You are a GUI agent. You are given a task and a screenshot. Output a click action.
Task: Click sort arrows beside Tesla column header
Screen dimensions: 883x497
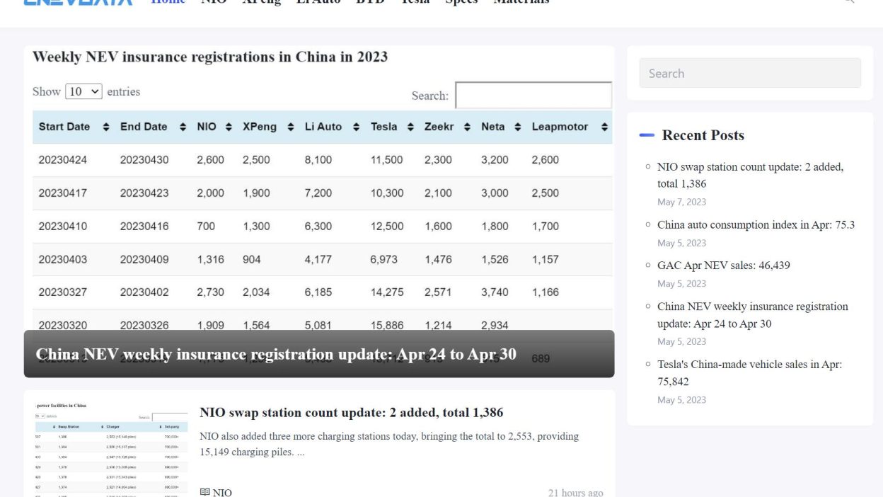[x=411, y=127]
